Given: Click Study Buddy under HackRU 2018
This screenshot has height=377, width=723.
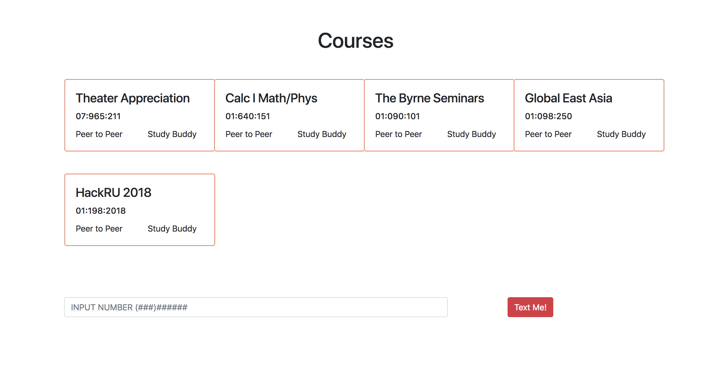Looking at the screenshot, I should pyautogui.click(x=172, y=229).
